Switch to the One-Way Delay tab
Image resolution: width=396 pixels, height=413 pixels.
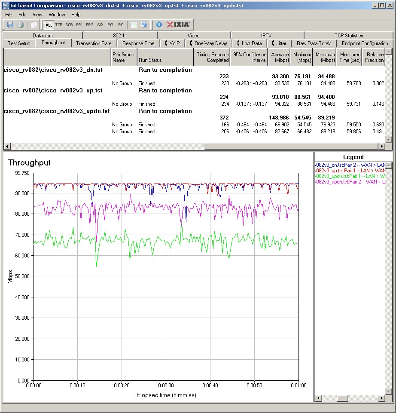point(209,43)
